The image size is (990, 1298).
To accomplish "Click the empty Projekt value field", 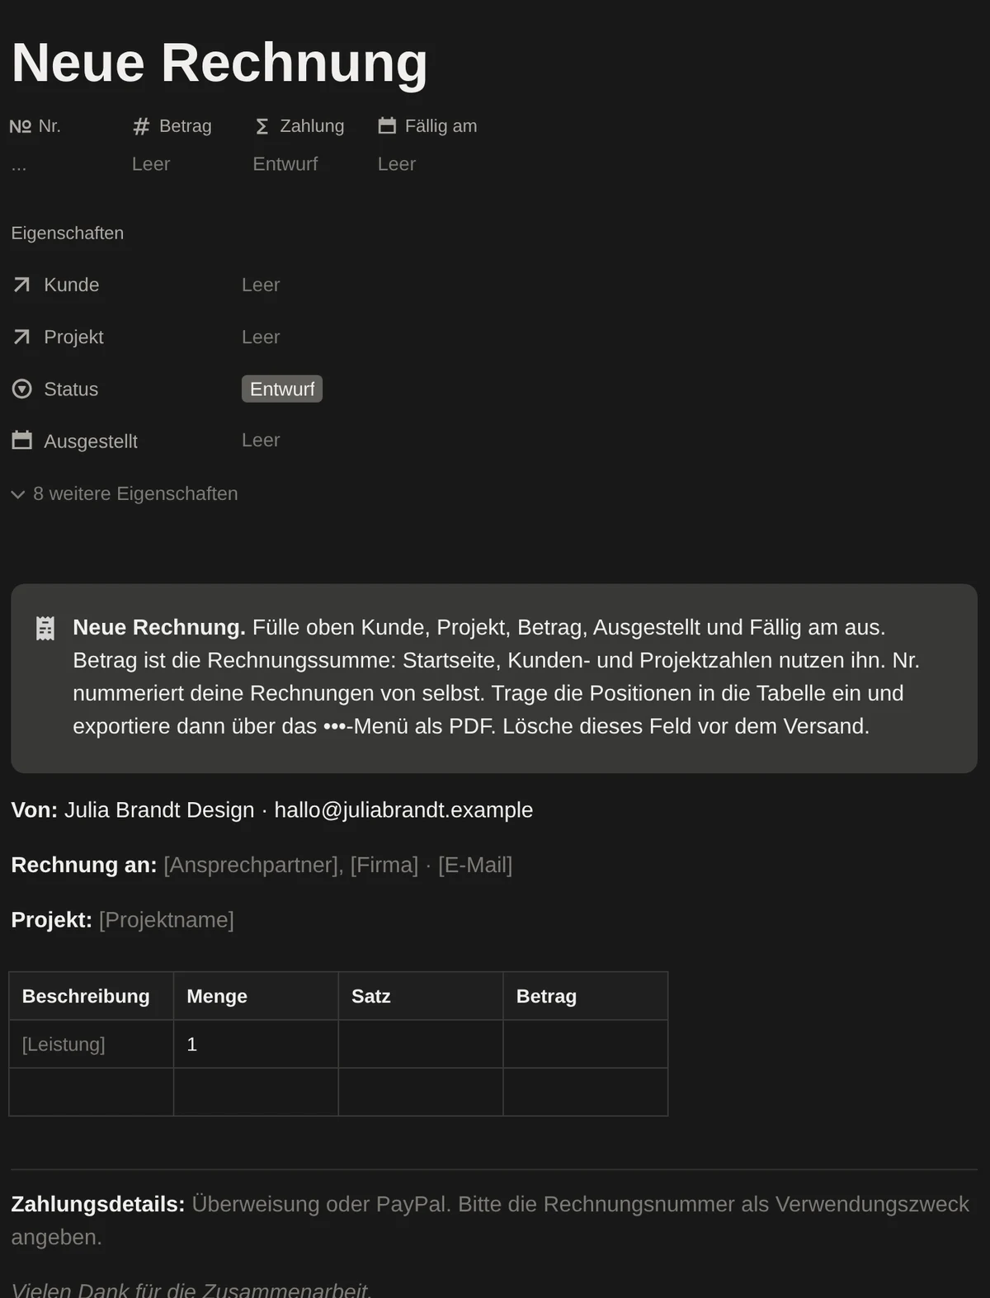I will pyautogui.click(x=261, y=337).
